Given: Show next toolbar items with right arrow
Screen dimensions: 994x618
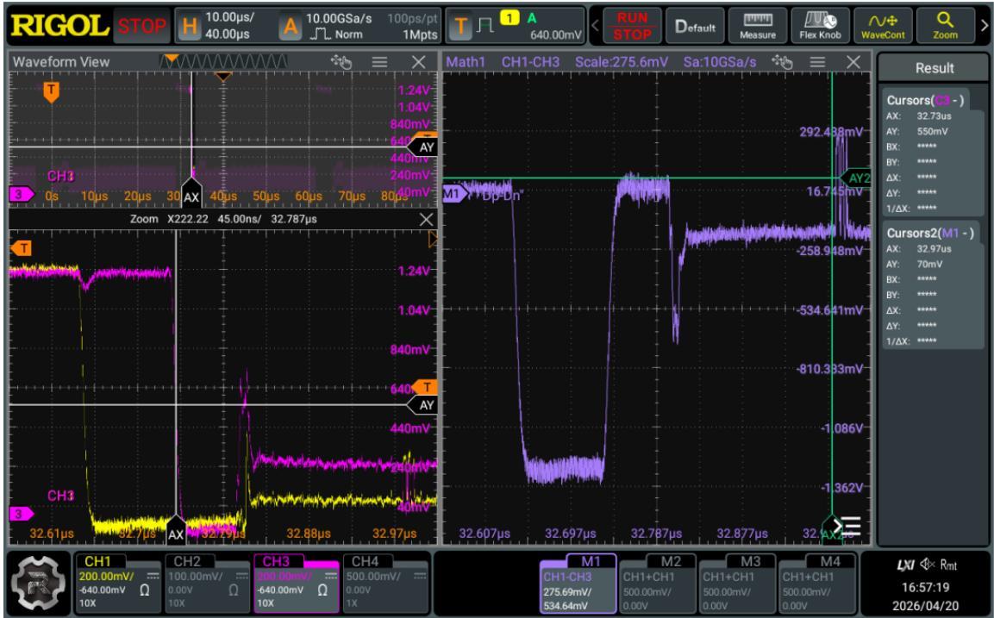Looking at the screenshot, I should tap(984, 26).
